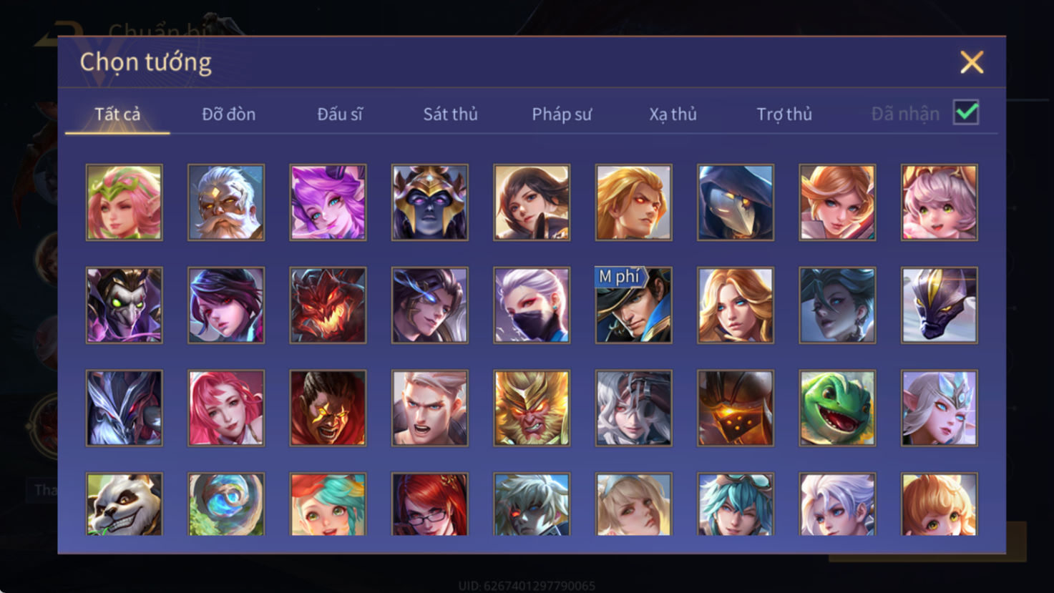The image size is (1054, 593).
Task: Switch to the Pháp sư tab
Action: coord(562,114)
